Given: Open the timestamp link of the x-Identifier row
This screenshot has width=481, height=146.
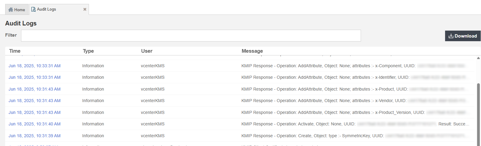Looking at the screenshot, I should click(34, 77).
